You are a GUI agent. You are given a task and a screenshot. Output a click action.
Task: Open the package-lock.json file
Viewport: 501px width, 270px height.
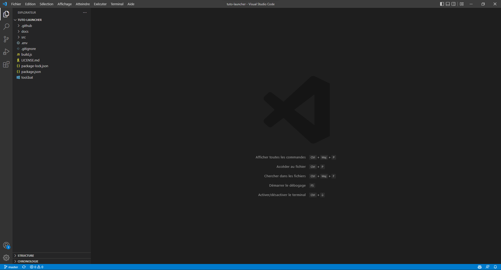[52, 66]
